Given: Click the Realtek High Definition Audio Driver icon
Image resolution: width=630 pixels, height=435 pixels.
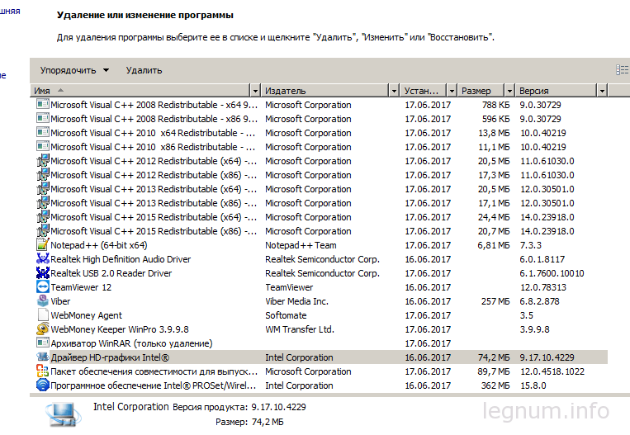Looking at the screenshot, I should pos(43,259).
